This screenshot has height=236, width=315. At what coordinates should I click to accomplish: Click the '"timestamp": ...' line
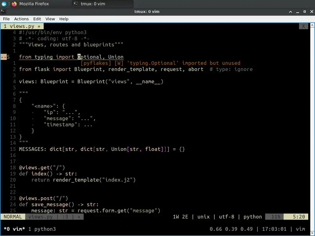[68, 125]
